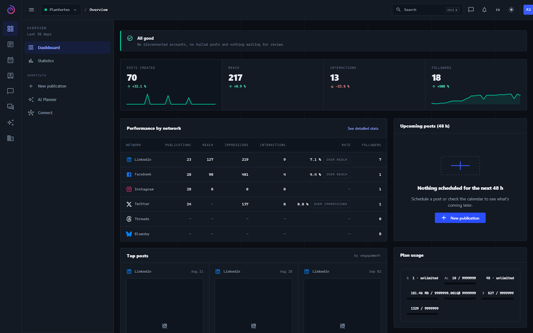Open the FJ user avatar menu
This screenshot has height=333, width=533.
click(x=528, y=10)
